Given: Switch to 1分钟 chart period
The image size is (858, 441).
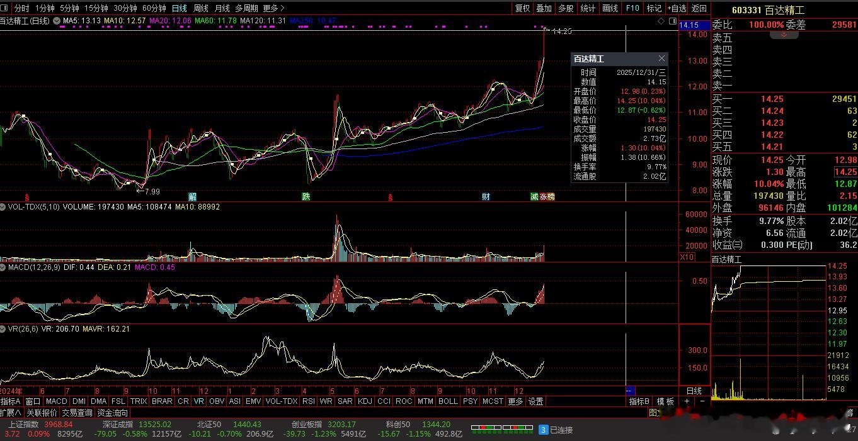Looking at the screenshot, I should coord(45,8).
